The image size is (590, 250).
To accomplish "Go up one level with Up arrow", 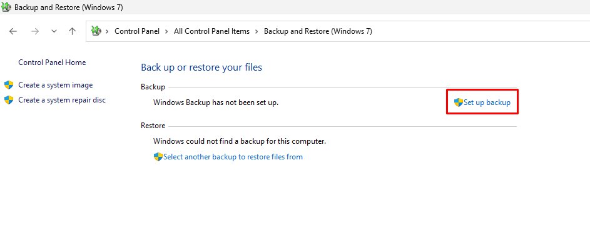I will click(72, 31).
